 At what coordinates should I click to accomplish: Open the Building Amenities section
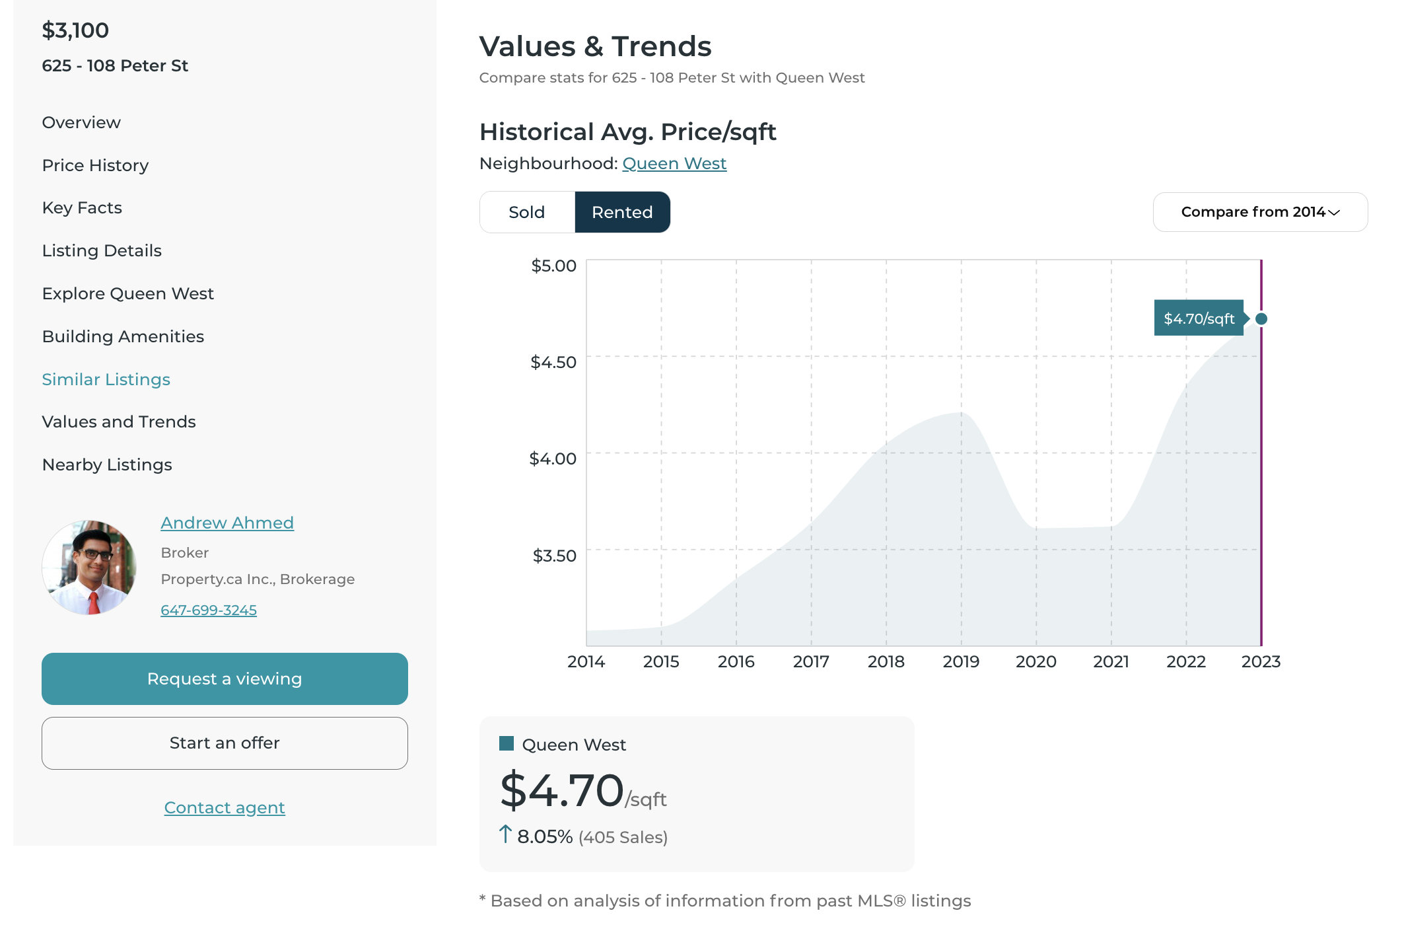pos(123,336)
